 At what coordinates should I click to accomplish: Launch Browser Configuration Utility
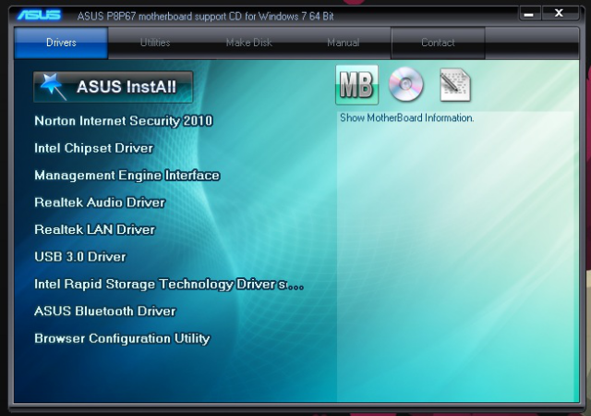pyautogui.click(x=122, y=338)
